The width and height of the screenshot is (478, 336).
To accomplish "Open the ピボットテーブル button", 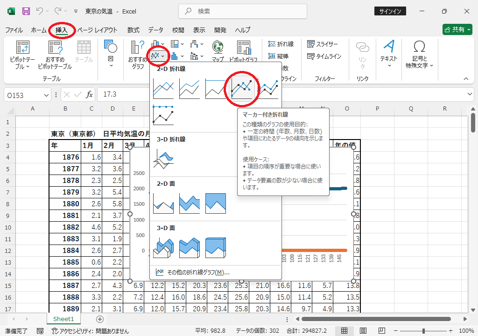I will (22, 55).
